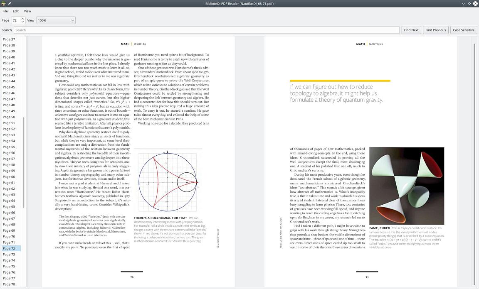Select highlighted Page 72 in the page list
479x289 pixels.
(11, 248)
